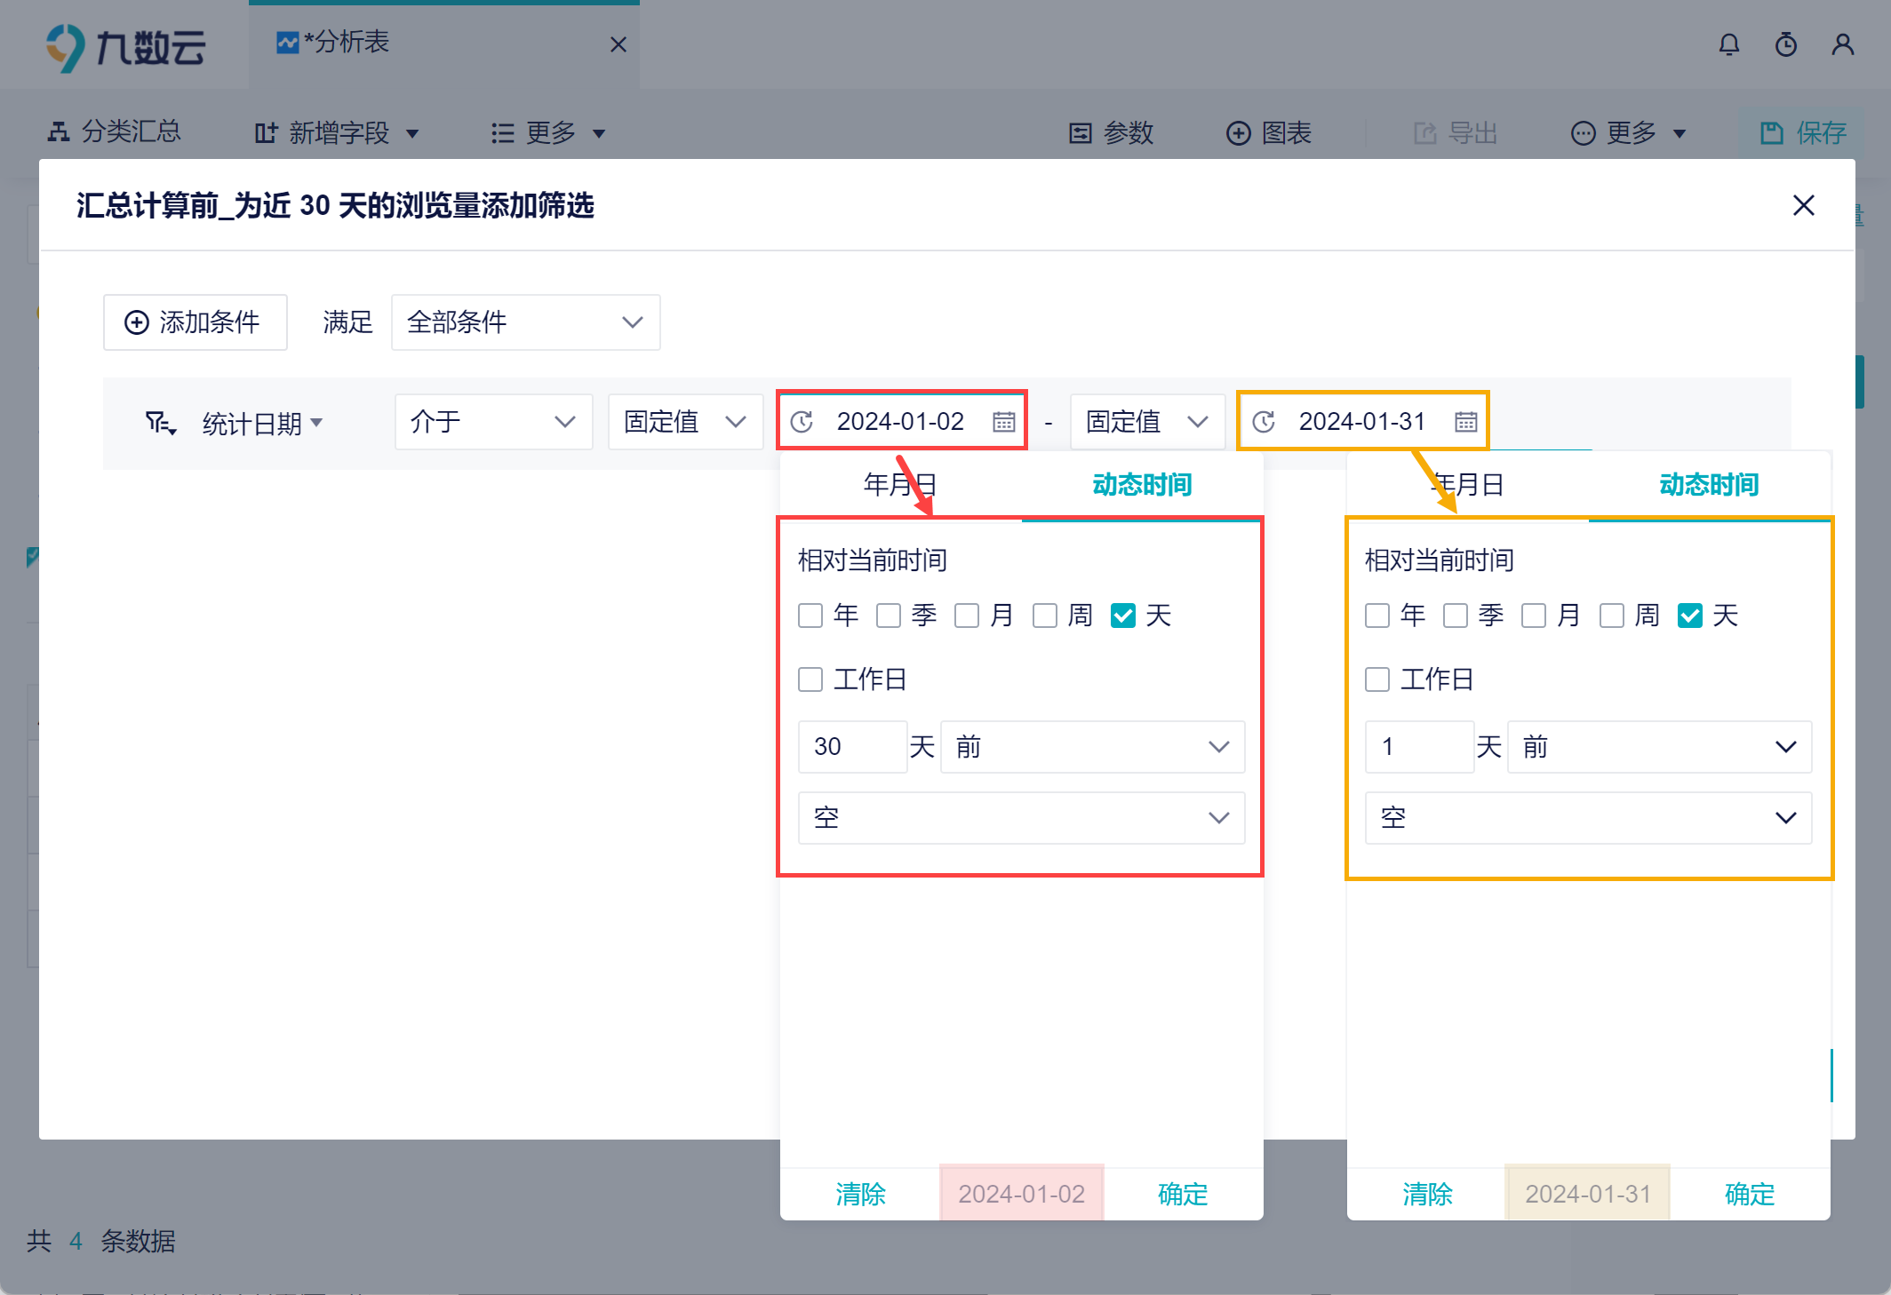Check the 月 checkbox in right panel

[x=1534, y=616]
